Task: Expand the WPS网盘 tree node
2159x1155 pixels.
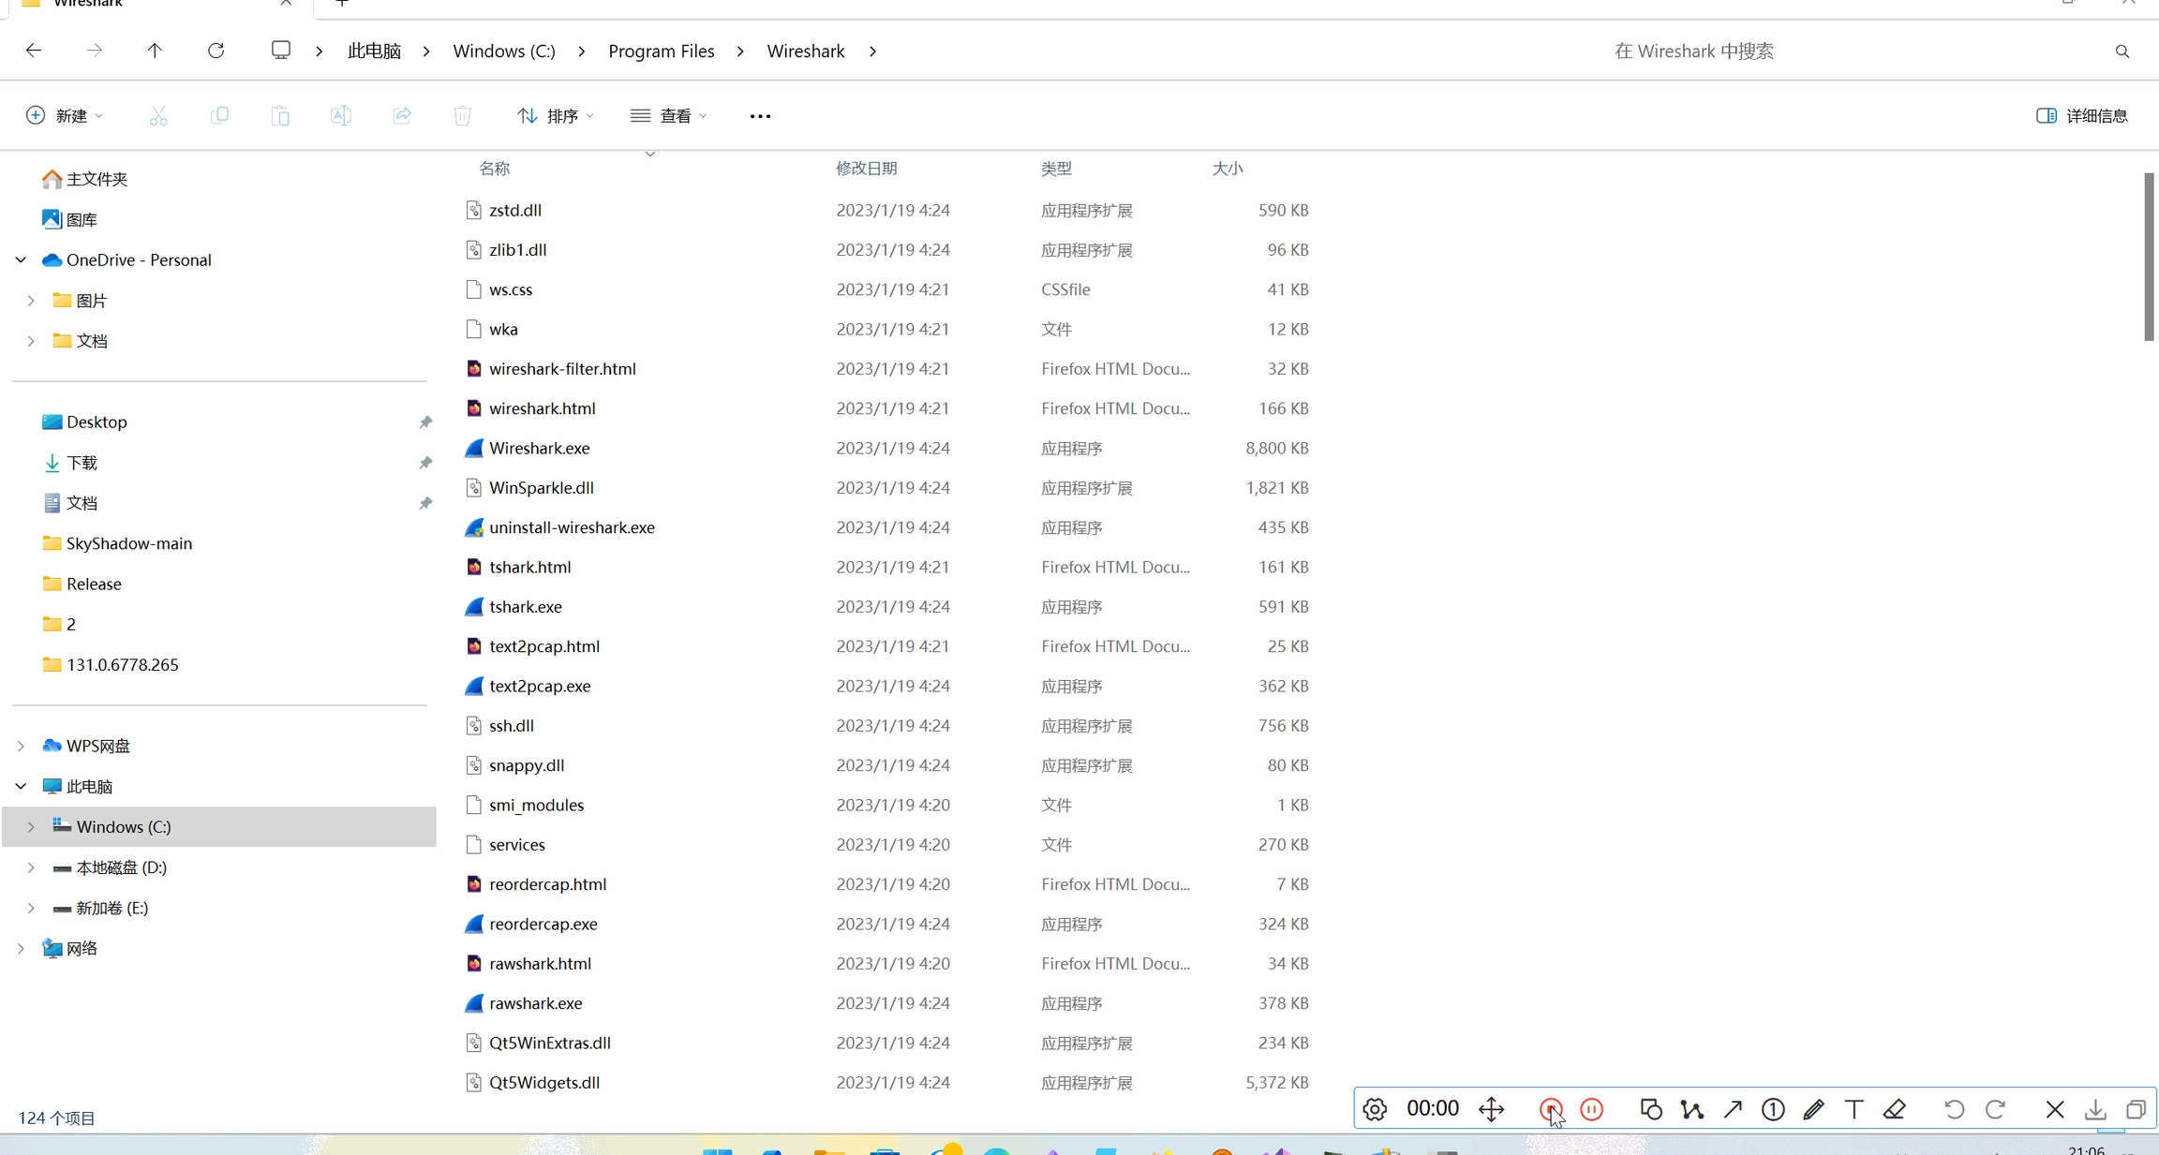Action: tap(21, 746)
